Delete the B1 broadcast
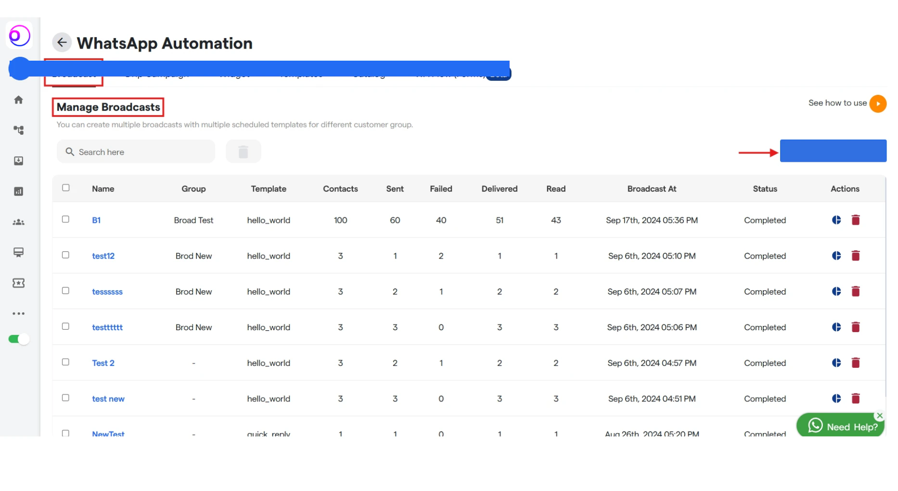The width and height of the screenshot is (898, 491). [x=856, y=220]
